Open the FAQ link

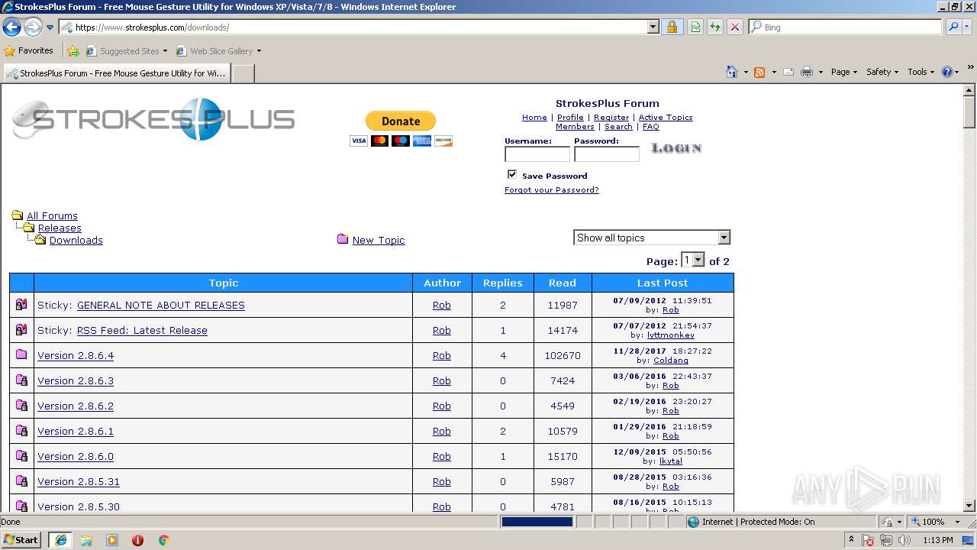651,126
